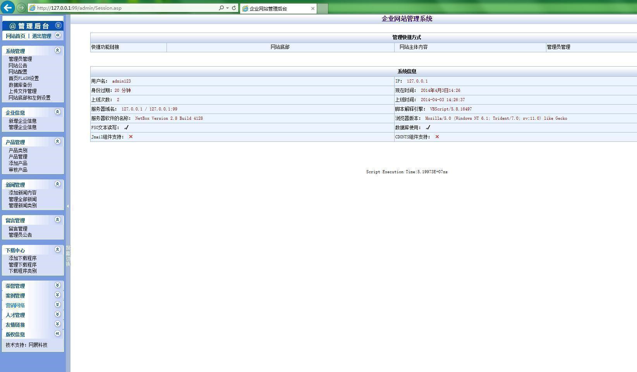
Task: Click the refresh icon in address bar
Action: (x=234, y=8)
